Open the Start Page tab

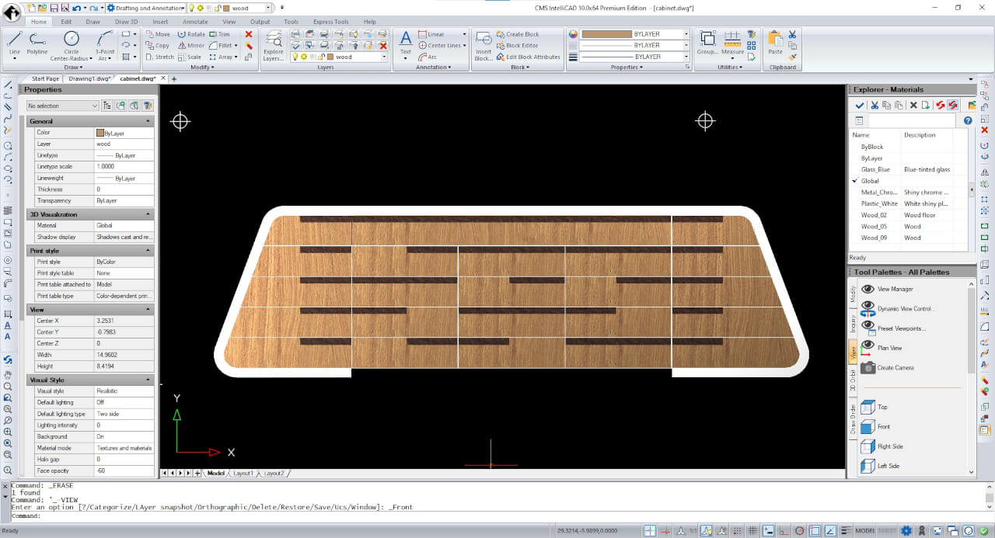point(45,78)
